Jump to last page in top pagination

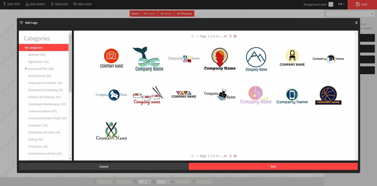click(x=235, y=36)
